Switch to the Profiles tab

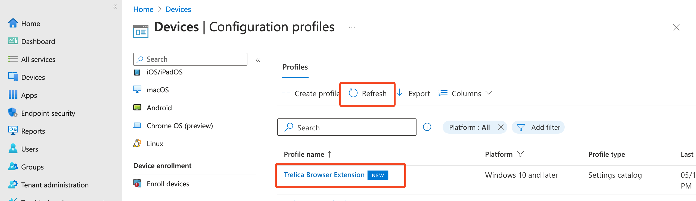(x=295, y=67)
